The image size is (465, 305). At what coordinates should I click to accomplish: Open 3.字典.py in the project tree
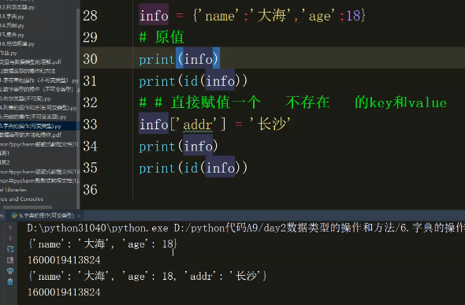(x=13, y=17)
